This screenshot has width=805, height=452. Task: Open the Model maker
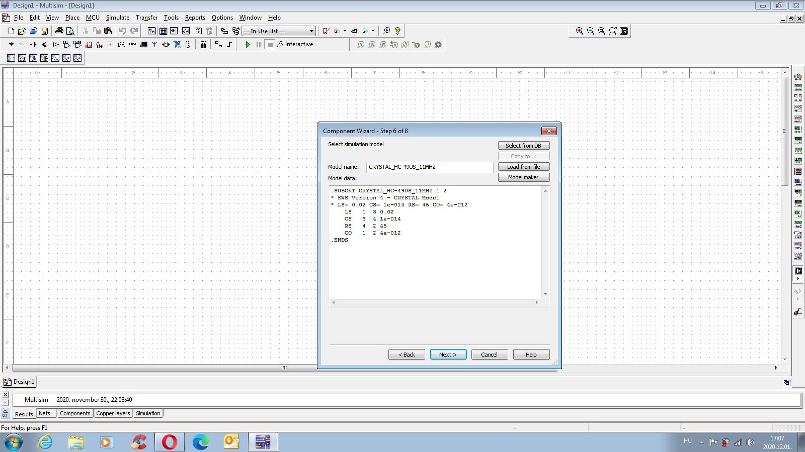[x=524, y=177]
